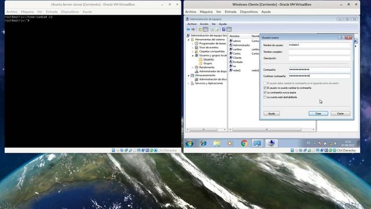Screen dimensions: 371x209
Task: Click the back arrow in Administración de equipos toolbar
Action: [x=188, y=30]
